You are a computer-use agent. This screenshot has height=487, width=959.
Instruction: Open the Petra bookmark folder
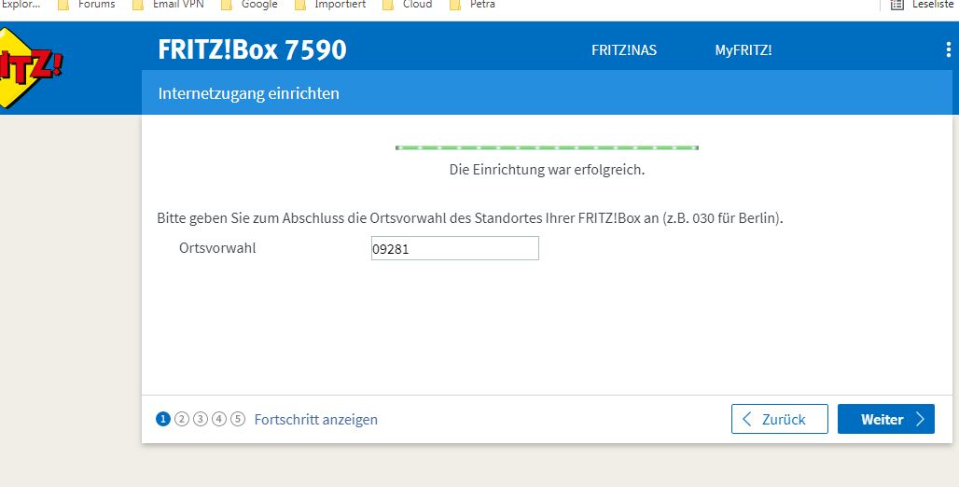point(472,5)
